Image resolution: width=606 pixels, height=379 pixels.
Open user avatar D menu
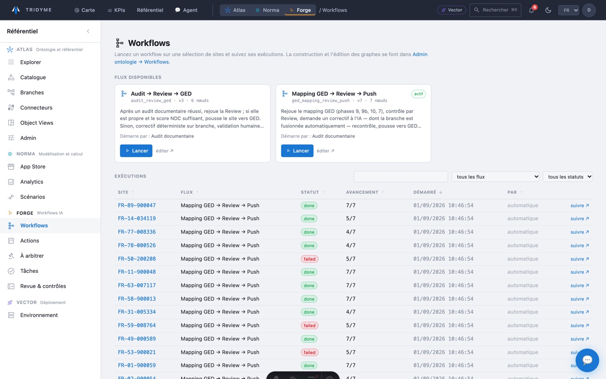click(589, 10)
